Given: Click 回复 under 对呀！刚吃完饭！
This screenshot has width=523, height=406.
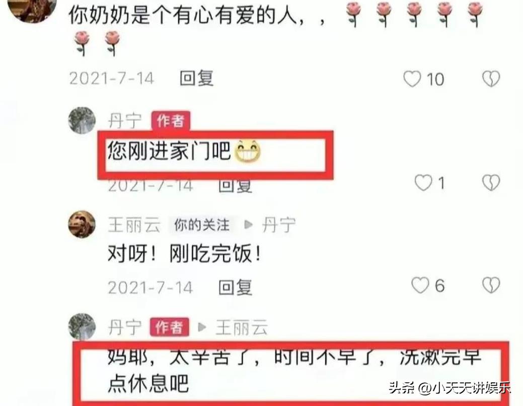Looking at the screenshot, I should (x=235, y=288).
